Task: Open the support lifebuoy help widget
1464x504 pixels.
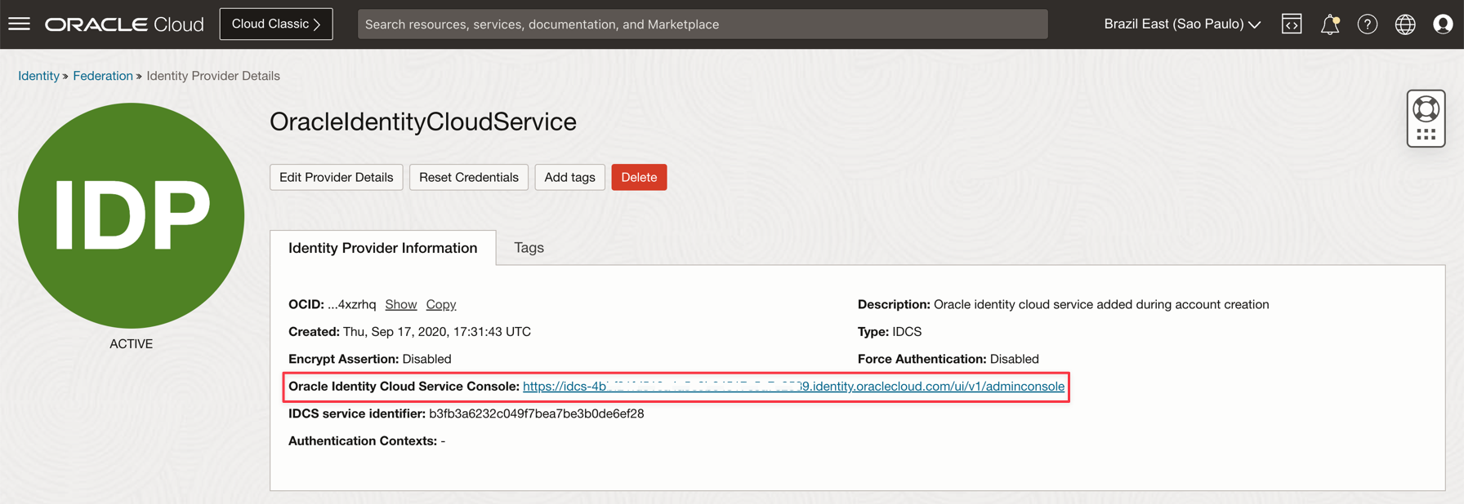Action: click(1426, 118)
